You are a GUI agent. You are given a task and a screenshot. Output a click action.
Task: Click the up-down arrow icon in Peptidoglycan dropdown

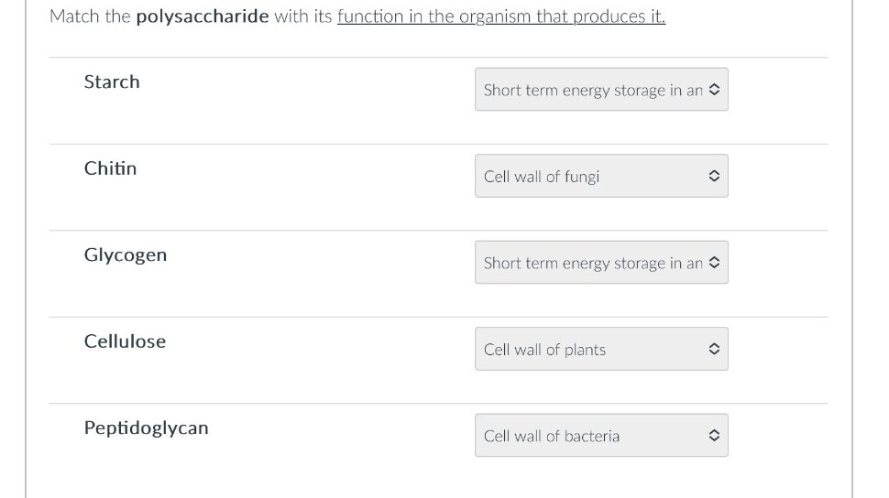[x=714, y=435]
